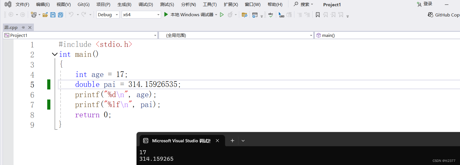This screenshot has height=165, width=460.
Task: Click the Visual Studio logo icon
Action: [8, 4]
